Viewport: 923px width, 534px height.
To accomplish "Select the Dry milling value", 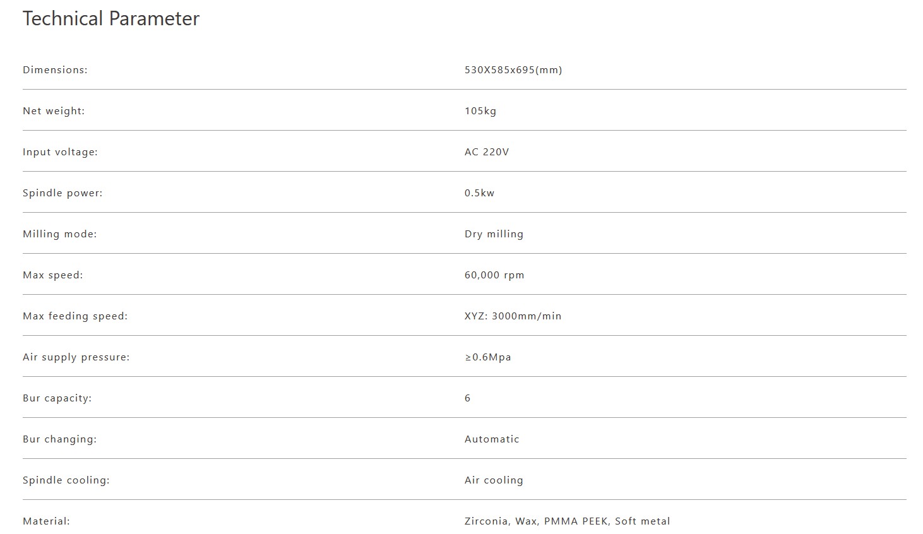I will click(x=494, y=234).
